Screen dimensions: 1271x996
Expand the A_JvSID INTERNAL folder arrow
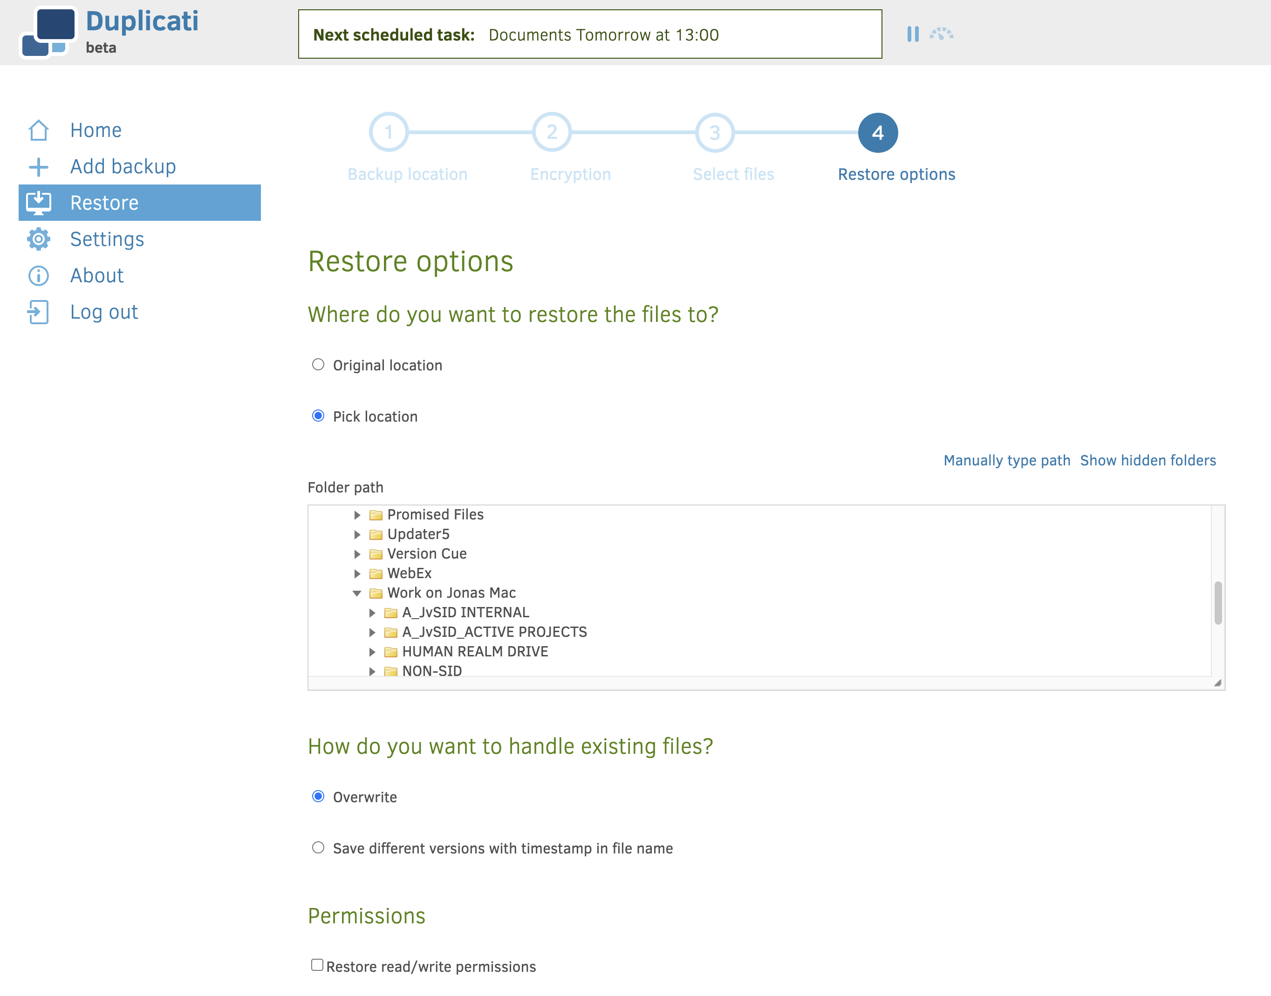click(x=372, y=613)
